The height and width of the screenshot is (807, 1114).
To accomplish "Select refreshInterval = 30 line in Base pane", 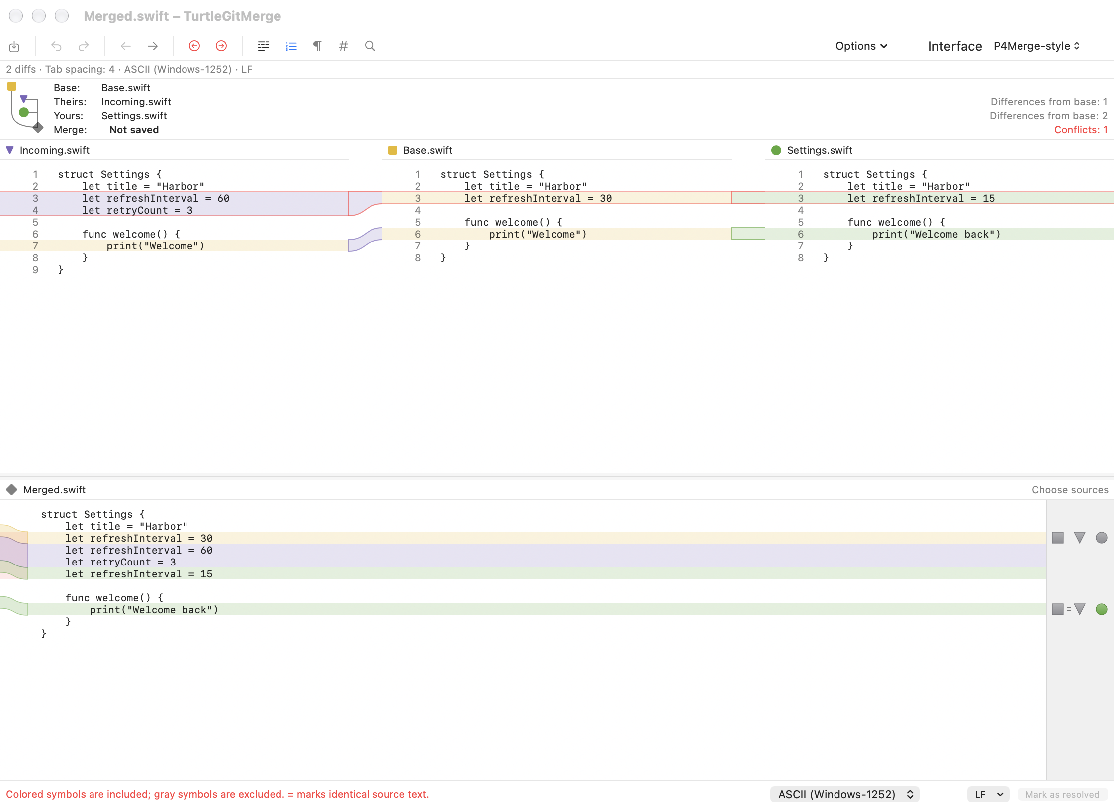I will (557, 198).
